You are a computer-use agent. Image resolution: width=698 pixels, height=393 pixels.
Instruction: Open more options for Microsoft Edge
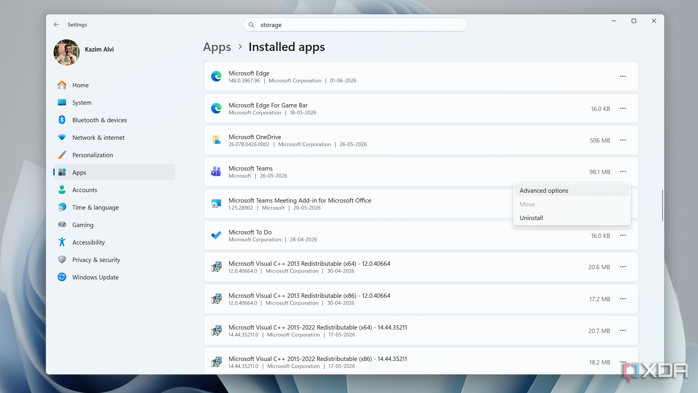[623, 77]
